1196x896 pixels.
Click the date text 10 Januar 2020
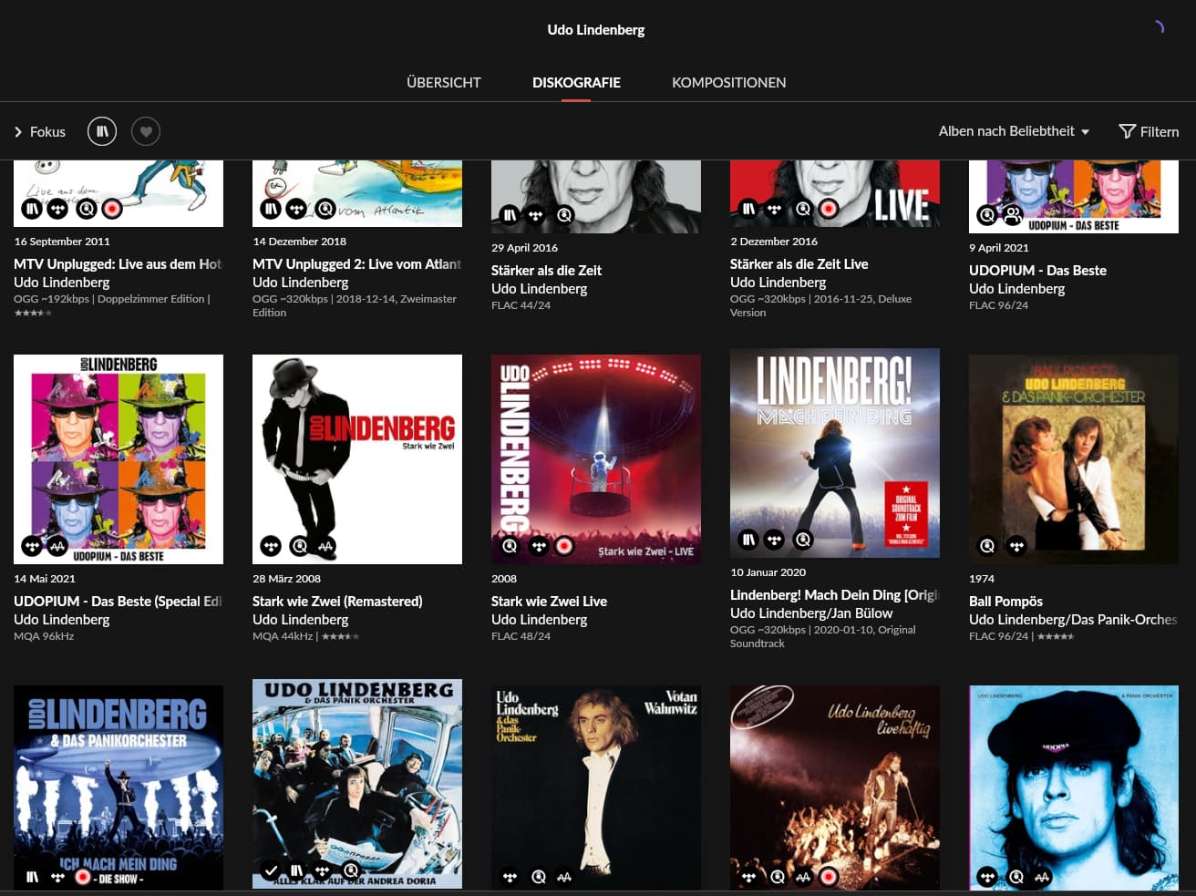tap(768, 572)
